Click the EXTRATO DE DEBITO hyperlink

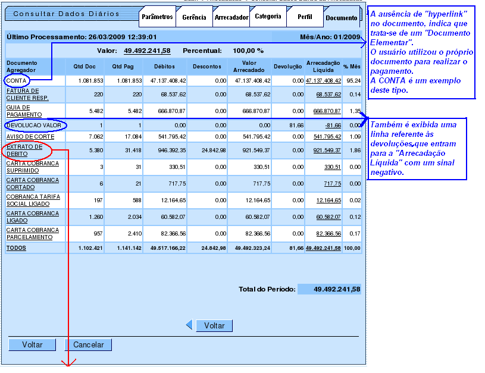(24, 149)
